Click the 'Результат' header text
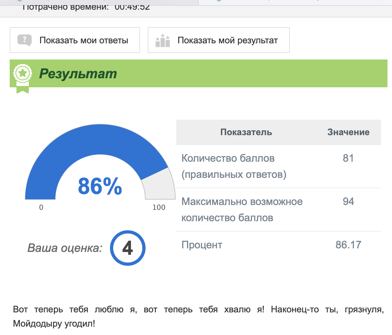This screenshot has width=392, height=335. pyautogui.click(x=78, y=74)
